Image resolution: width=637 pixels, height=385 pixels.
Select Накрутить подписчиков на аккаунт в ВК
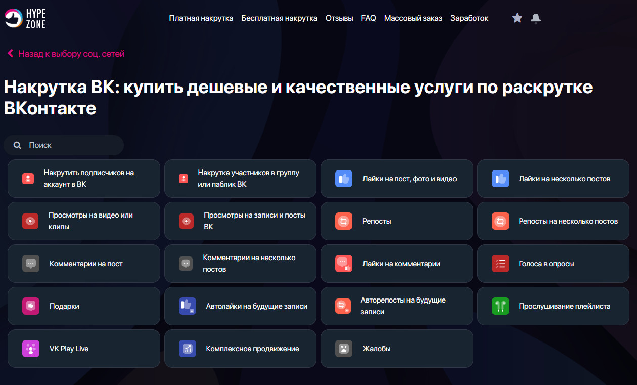pos(89,179)
